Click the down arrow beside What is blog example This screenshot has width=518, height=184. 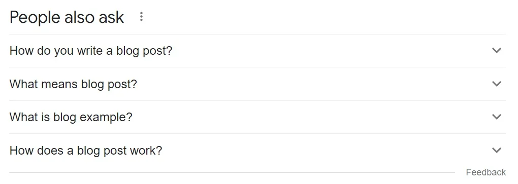point(497,117)
